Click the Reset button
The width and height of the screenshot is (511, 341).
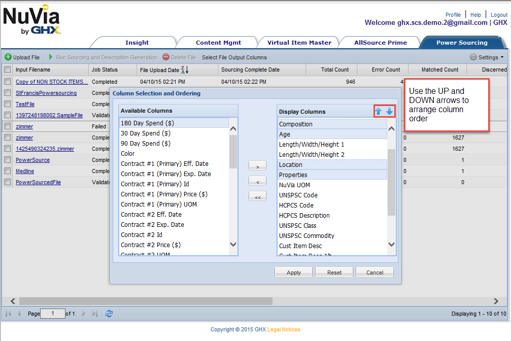(334, 272)
